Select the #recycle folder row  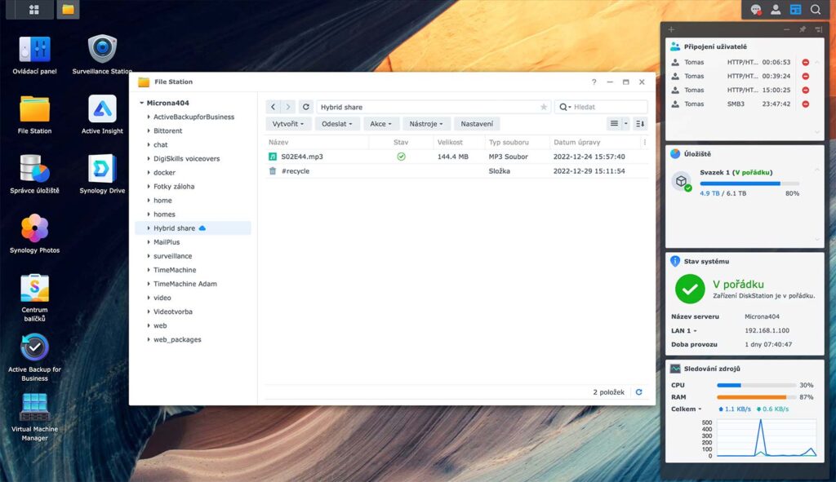[x=457, y=171]
